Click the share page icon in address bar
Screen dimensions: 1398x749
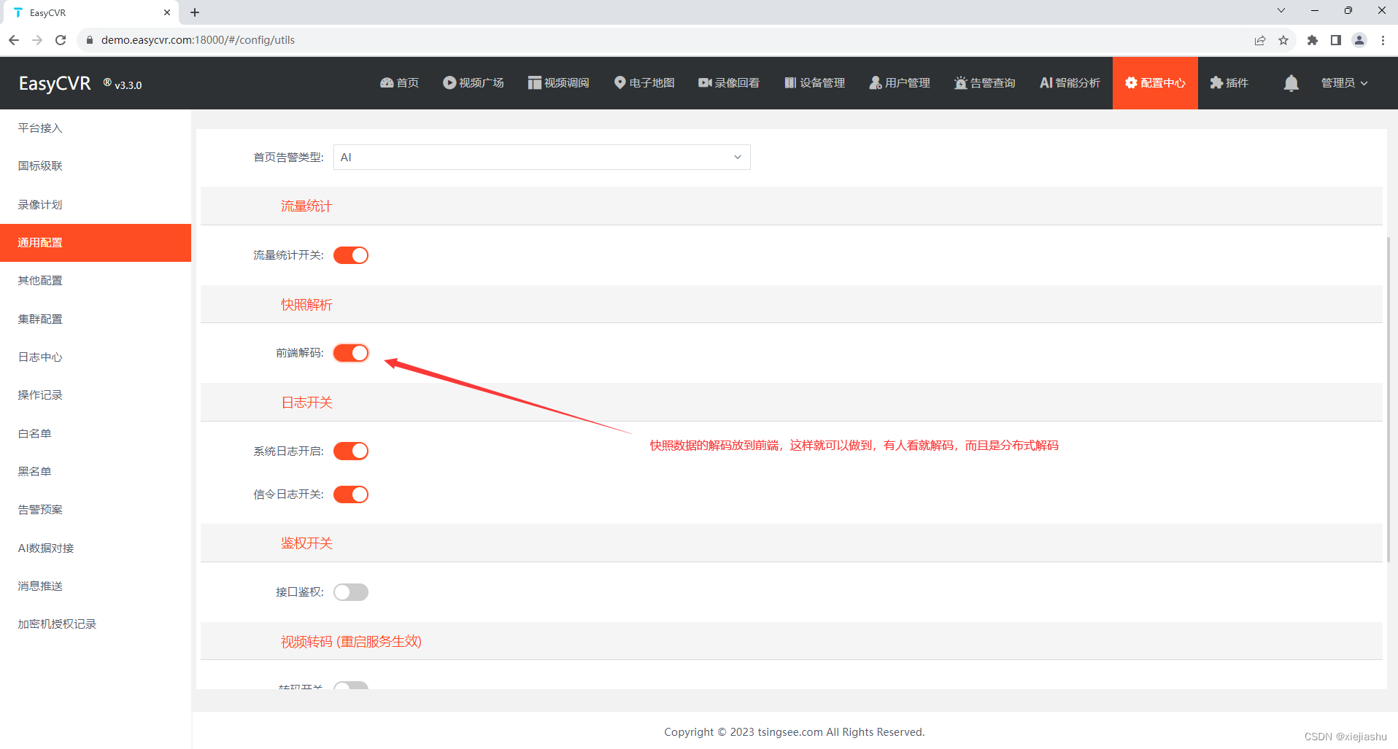[1260, 40]
